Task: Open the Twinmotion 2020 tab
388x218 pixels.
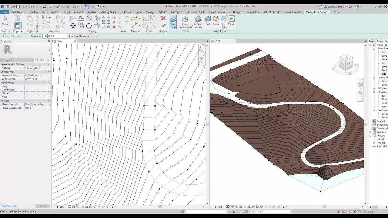Action: pyautogui.click(x=293, y=12)
